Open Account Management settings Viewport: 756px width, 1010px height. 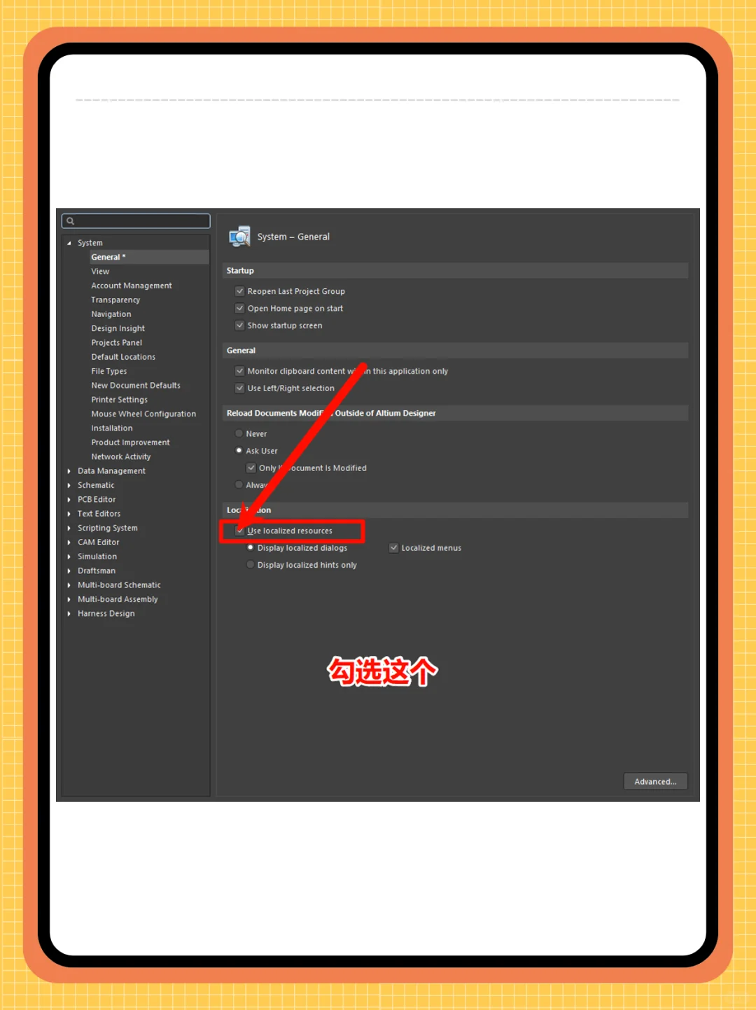132,286
